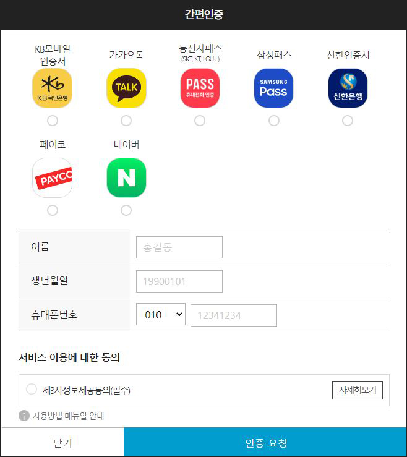407x457 pixels.
Task: Select the radio button under 삼성패스
Action: [274, 121]
